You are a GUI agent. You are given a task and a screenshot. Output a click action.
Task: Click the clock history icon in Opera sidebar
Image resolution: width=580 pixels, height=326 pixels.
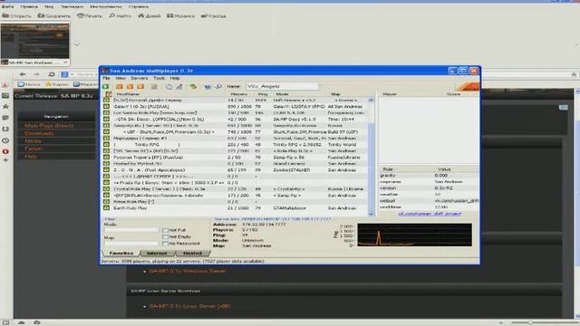pyautogui.click(x=5, y=140)
